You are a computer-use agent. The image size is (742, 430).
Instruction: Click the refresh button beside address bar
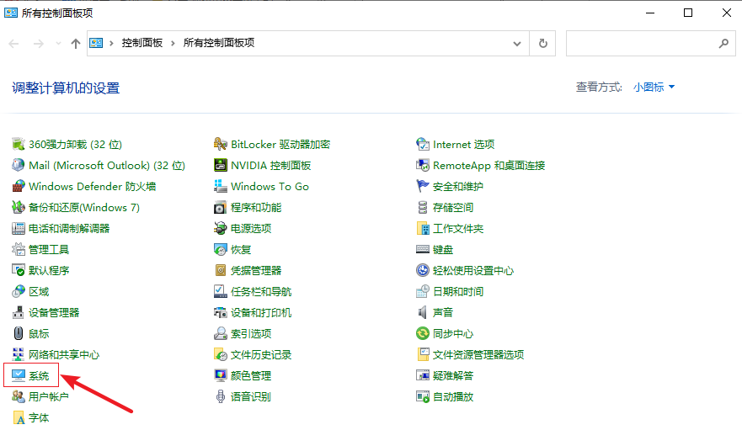pos(543,43)
